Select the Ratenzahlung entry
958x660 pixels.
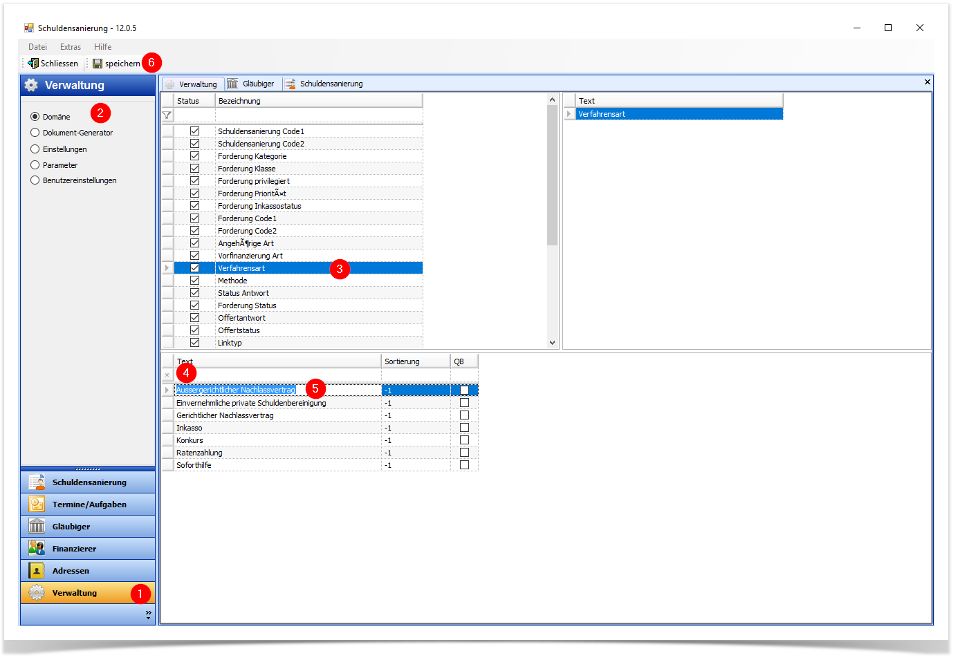[x=277, y=453]
